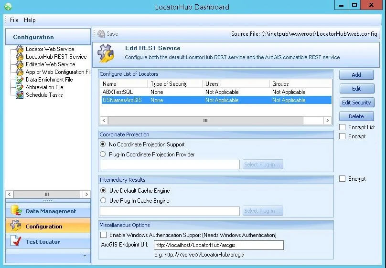
Task: Select Plug-In Coordinate Projection Provider option
Action: (103, 154)
